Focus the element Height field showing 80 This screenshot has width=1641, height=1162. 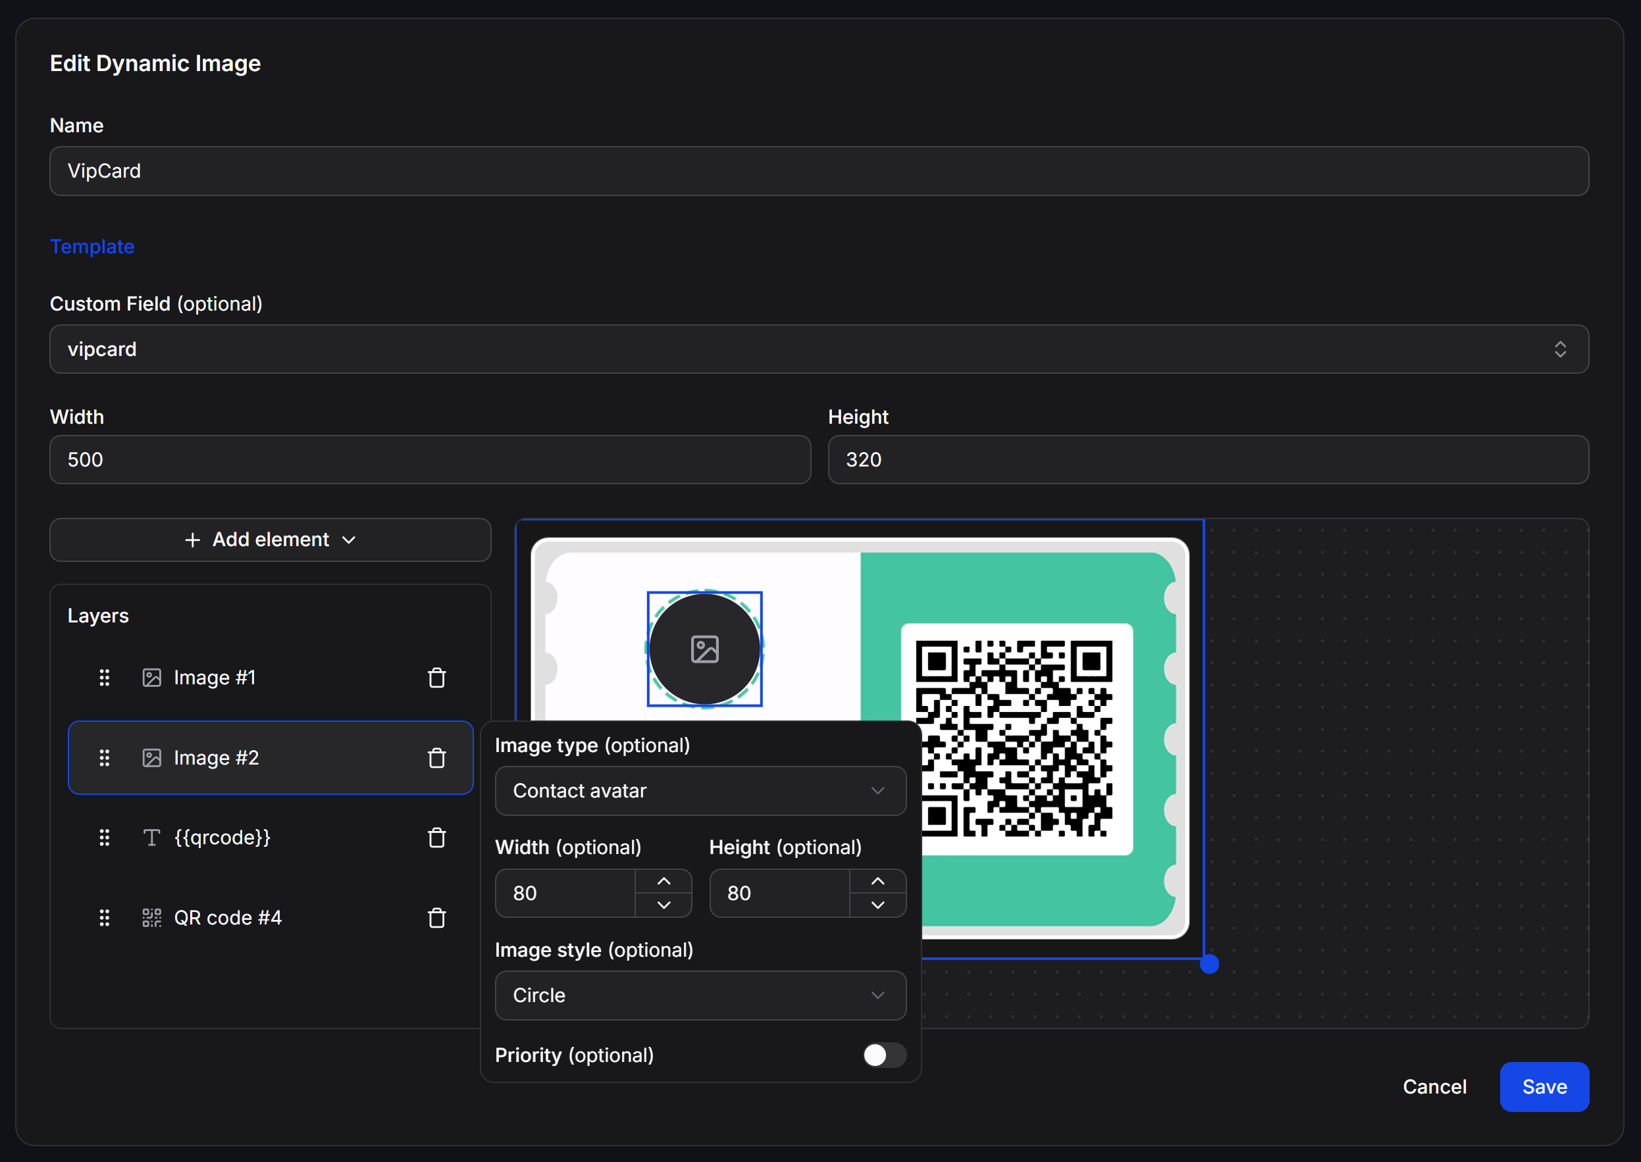(779, 894)
